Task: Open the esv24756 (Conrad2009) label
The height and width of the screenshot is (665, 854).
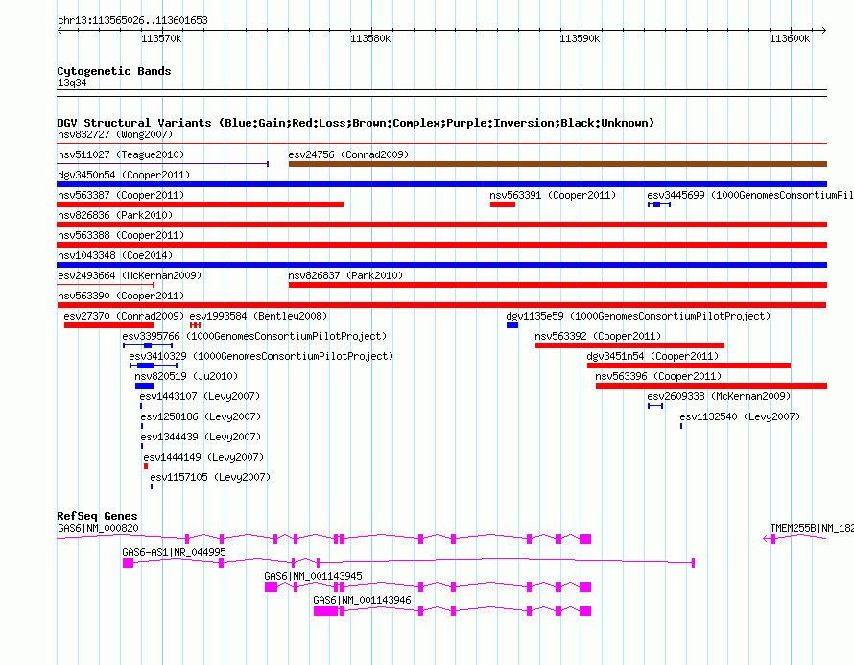Action: click(x=348, y=154)
